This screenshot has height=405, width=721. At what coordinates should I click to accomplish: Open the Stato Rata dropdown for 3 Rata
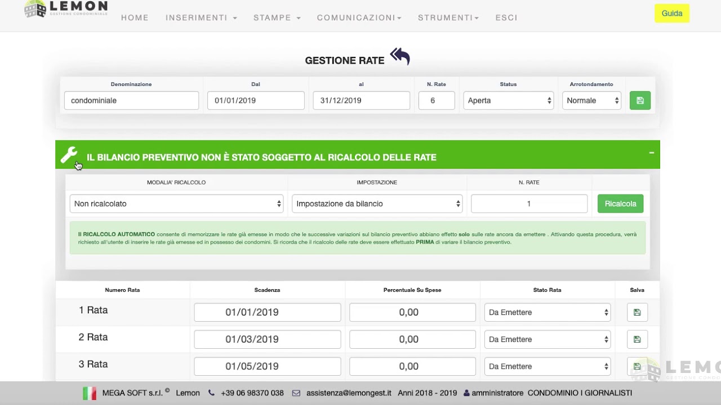pyautogui.click(x=548, y=366)
